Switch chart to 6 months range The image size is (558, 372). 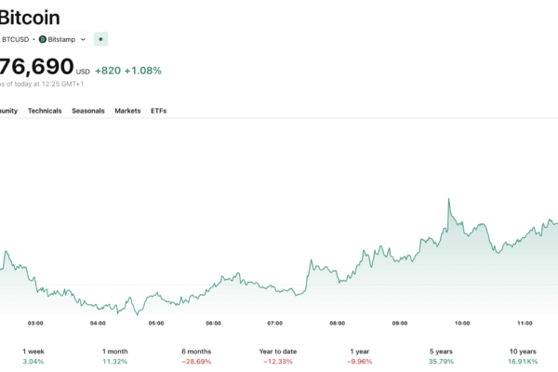(x=198, y=355)
